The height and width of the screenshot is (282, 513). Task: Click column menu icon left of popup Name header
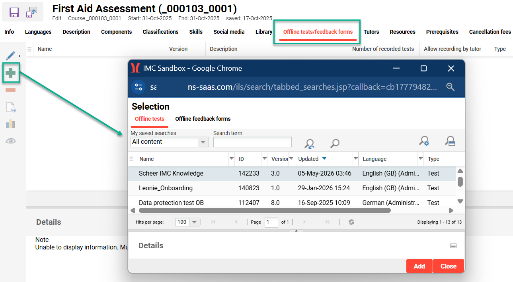coord(131,159)
